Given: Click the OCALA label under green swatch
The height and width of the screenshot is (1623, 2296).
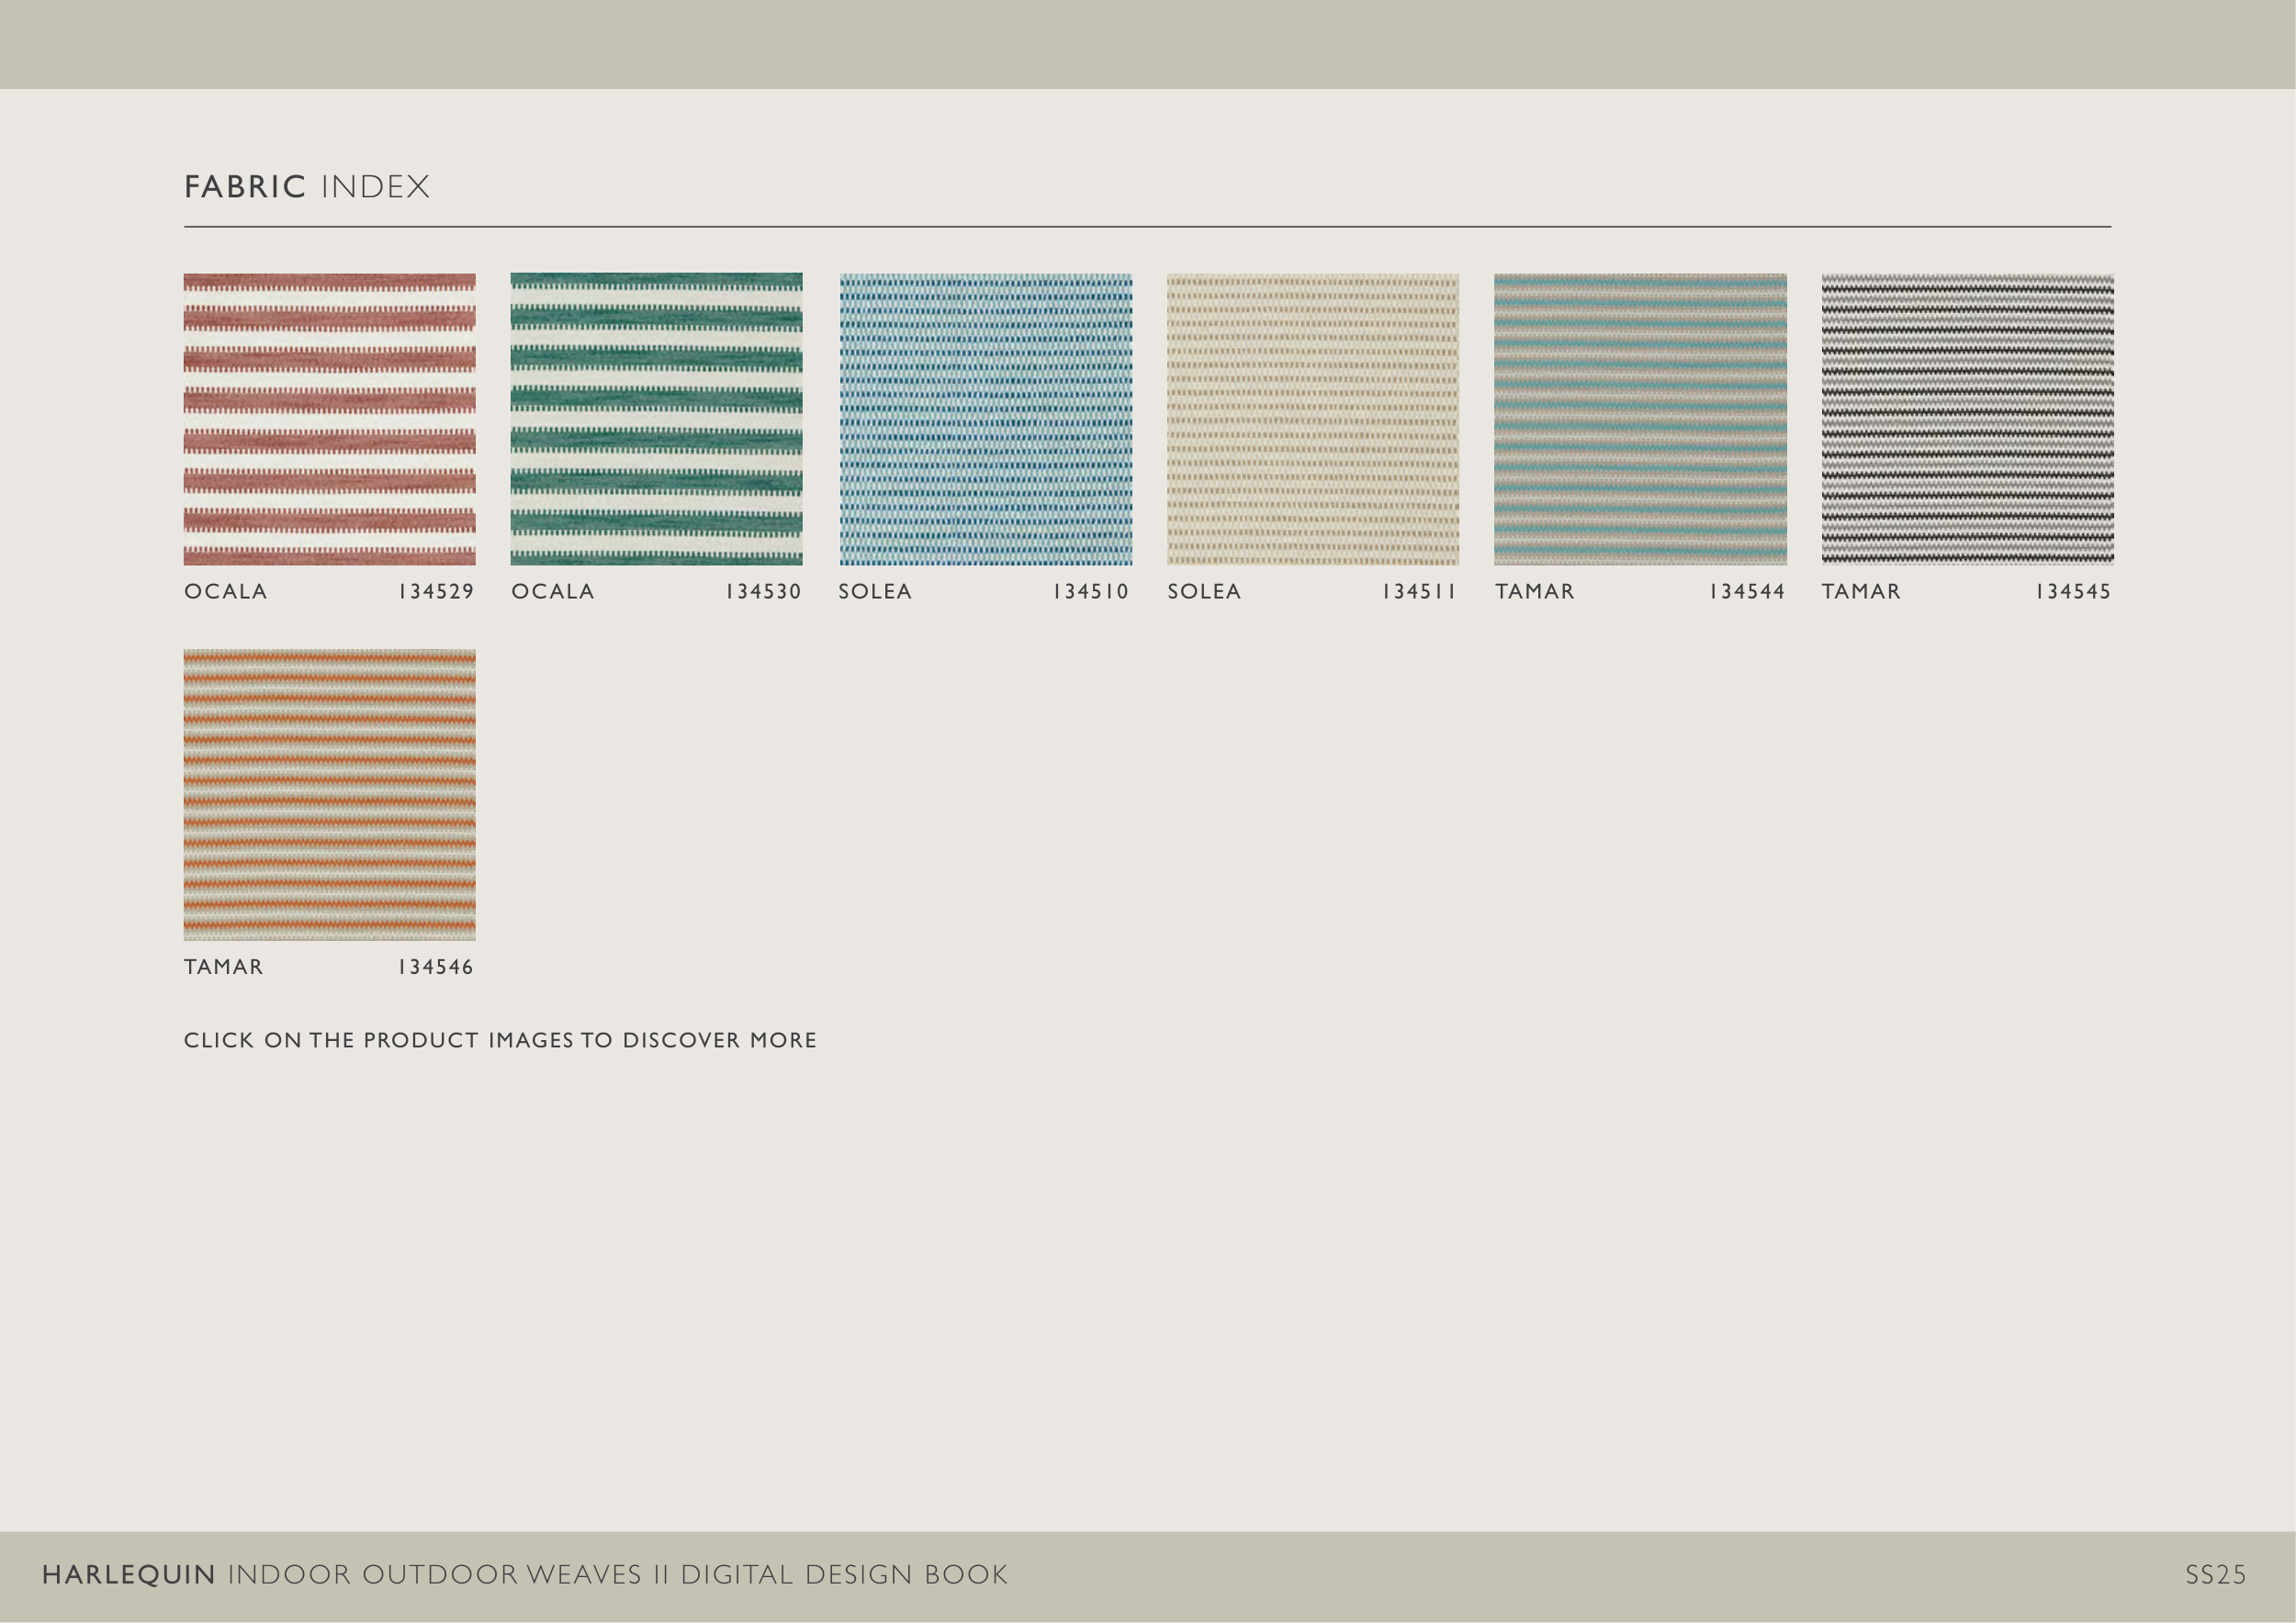Looking at the screenshot, I should [x=553, y=591].
